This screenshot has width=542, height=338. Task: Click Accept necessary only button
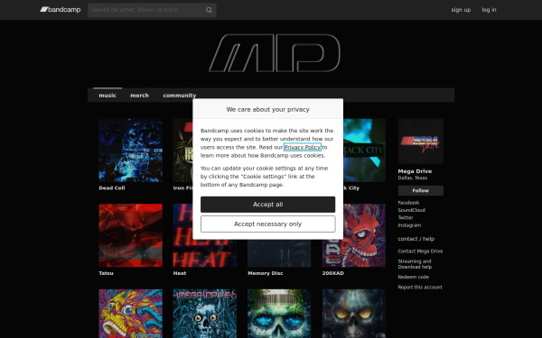[x=268, y=224]
